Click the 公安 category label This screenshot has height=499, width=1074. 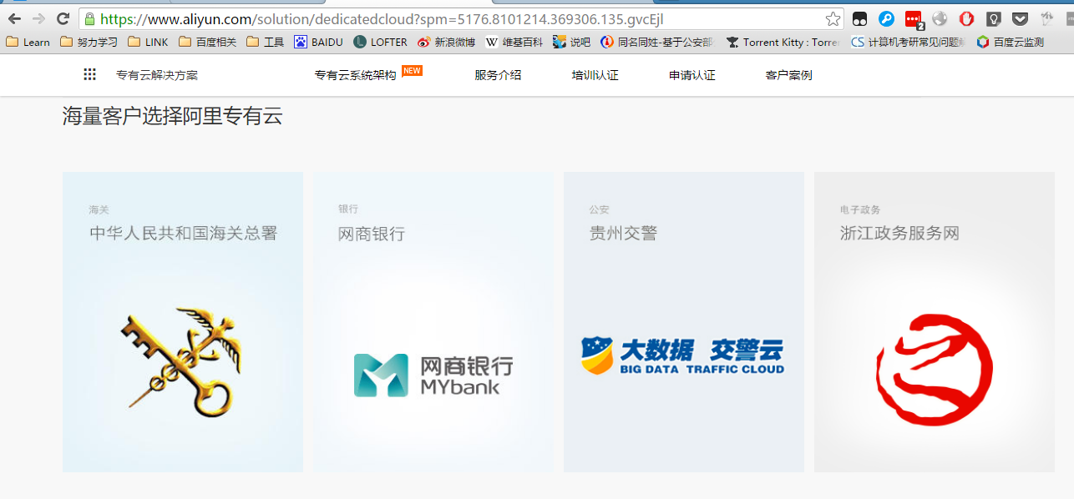(x=599, y=209)
